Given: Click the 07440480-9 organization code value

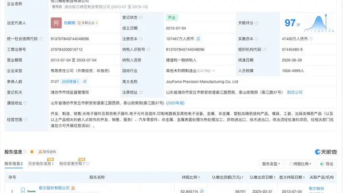Looking at the screenshot, I should click(x=292, y=50).
